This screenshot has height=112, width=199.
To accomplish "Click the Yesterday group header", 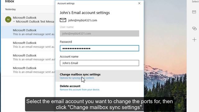I will pyautogui.click(x=10, y=9).
